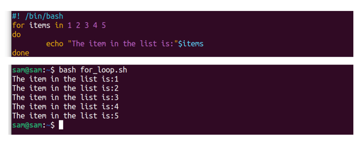Click output line 'The item in the list is:3'
Viewport: 364px width, 146px height.
click(x=65, y=97)
